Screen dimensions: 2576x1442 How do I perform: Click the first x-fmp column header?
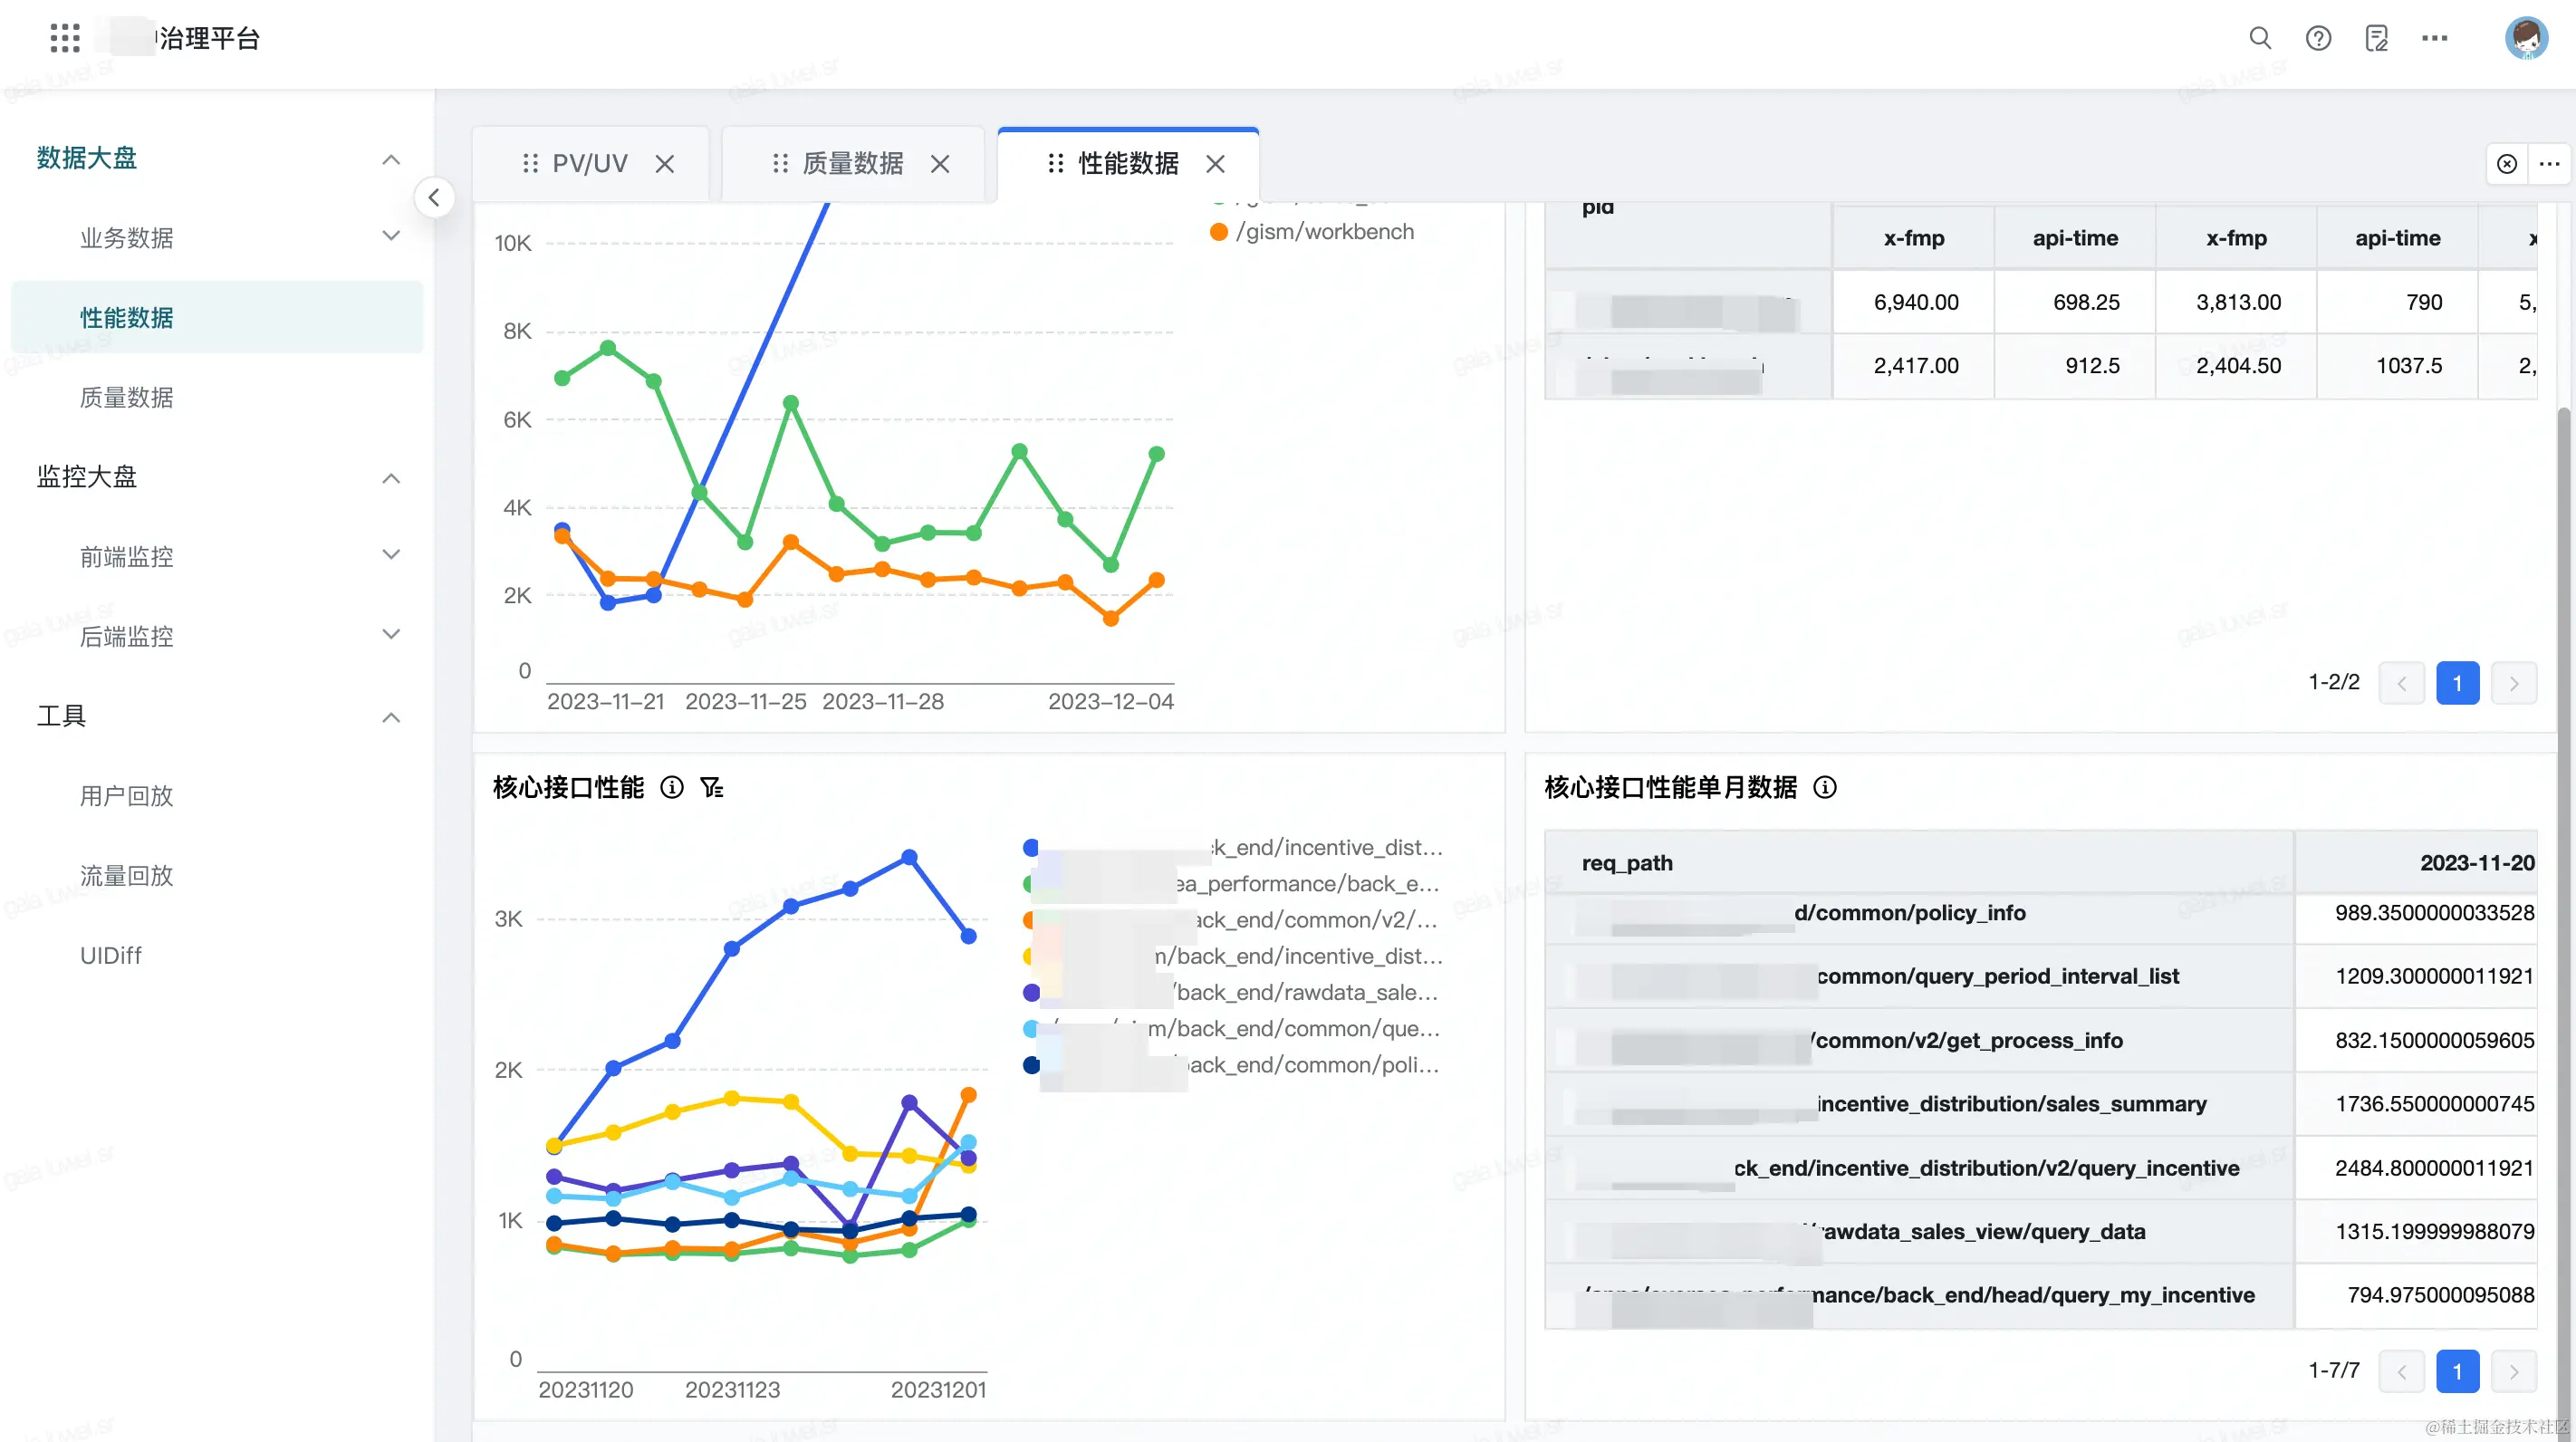tap(1913, 238)
